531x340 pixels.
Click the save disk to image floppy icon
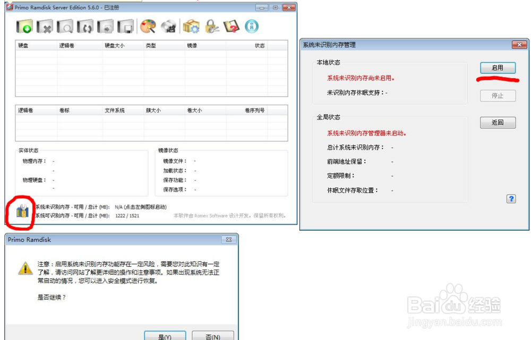[x=126, y=27]
